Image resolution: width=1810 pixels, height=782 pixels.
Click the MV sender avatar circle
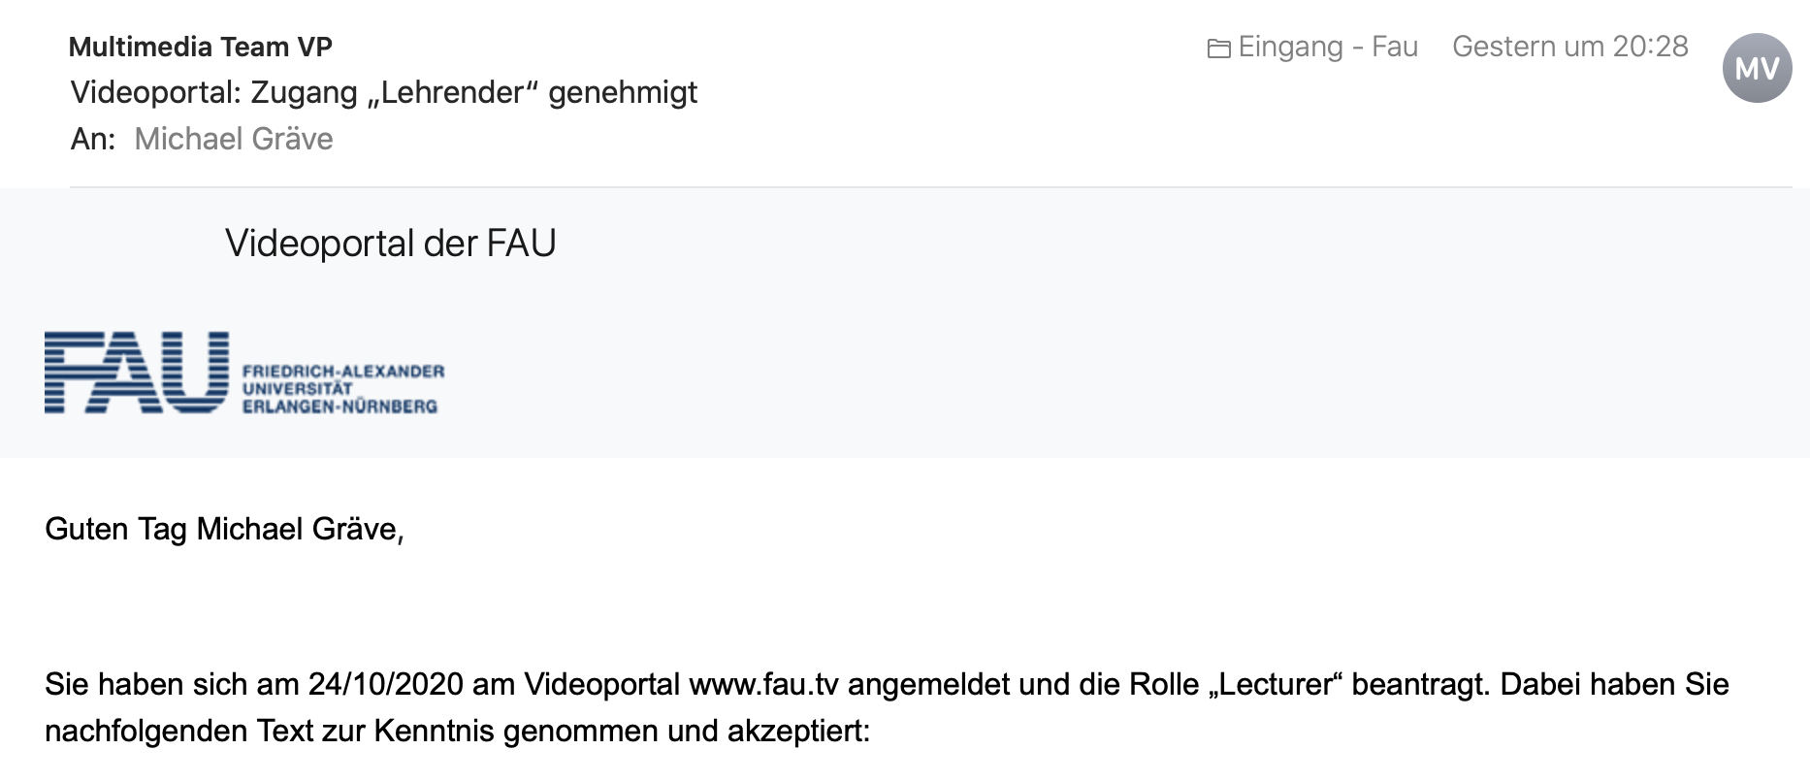tap(1757, 68)
